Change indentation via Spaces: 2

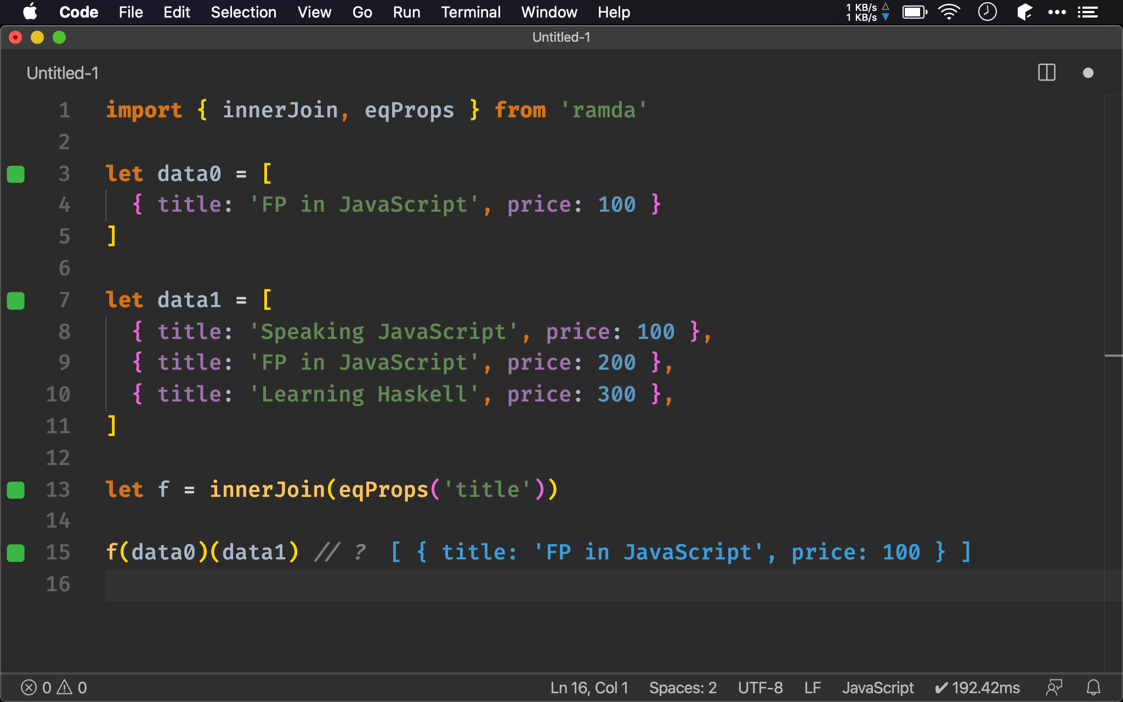coord(683,688)
